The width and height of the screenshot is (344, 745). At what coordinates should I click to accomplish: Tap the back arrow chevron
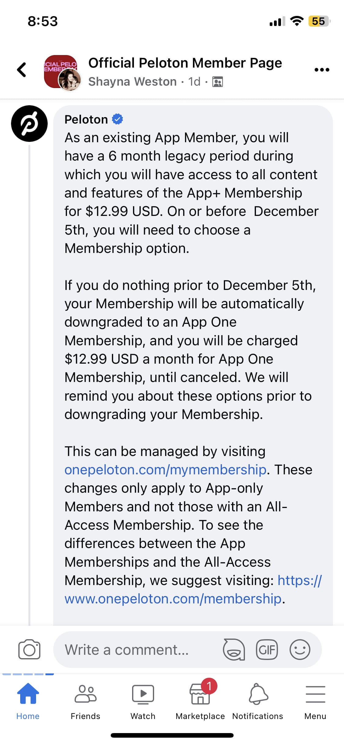click(22, 70)
